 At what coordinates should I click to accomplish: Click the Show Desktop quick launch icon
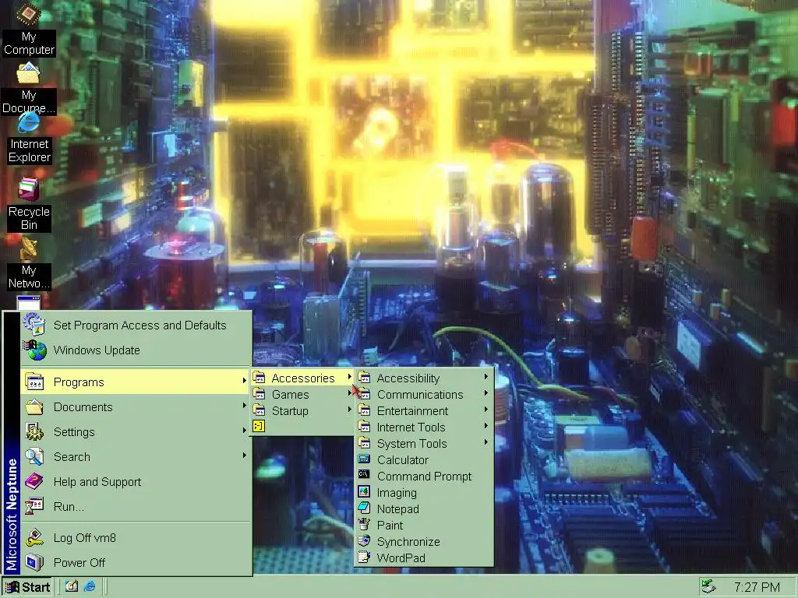[x=71, y=586]
